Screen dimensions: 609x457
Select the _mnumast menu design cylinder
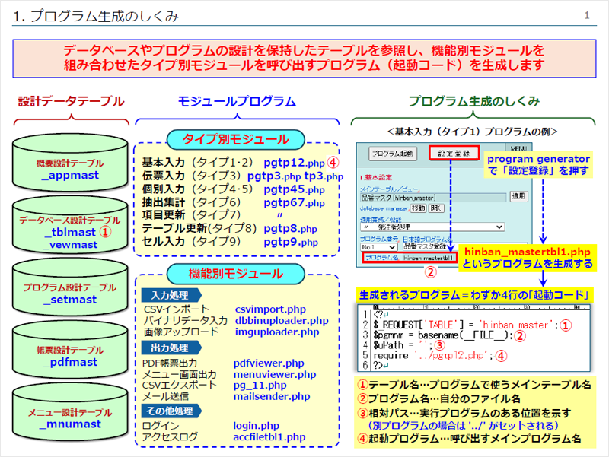click(70, 412)
